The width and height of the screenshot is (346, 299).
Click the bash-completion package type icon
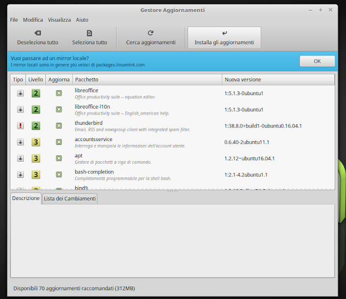coord(21,175)
